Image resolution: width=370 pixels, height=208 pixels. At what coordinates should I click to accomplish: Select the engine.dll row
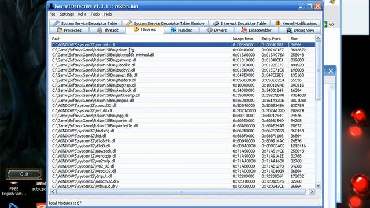point(183,101)
